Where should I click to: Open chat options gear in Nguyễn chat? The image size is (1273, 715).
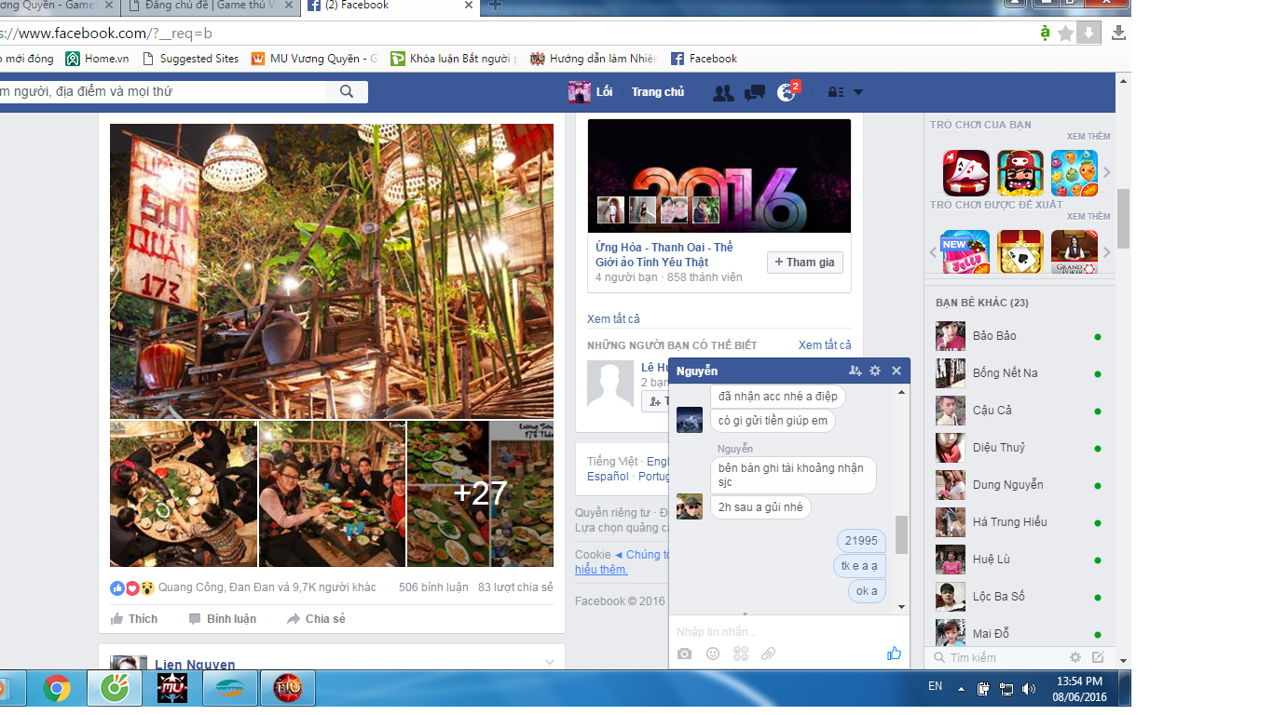pyautogui.click(x=875, y=371)
